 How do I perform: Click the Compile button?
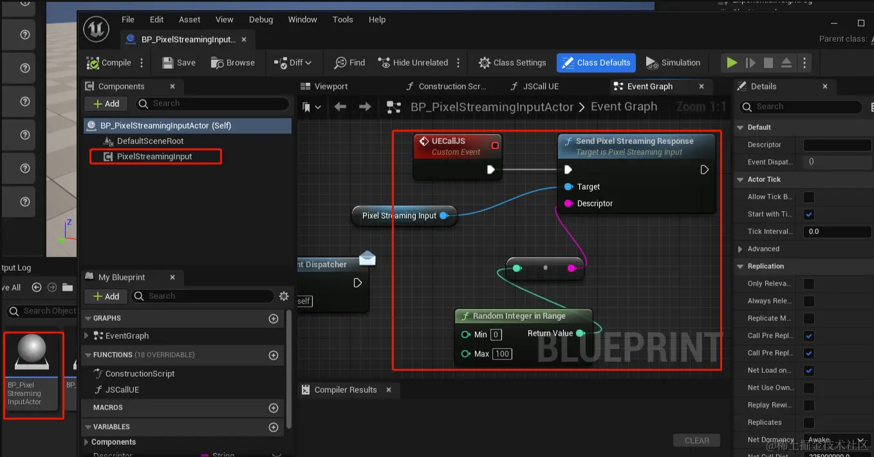pyautogui.click(x=109, y=63)
